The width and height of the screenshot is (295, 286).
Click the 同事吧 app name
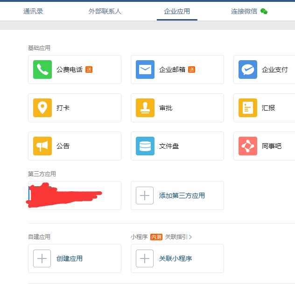(x=272, y=146)
